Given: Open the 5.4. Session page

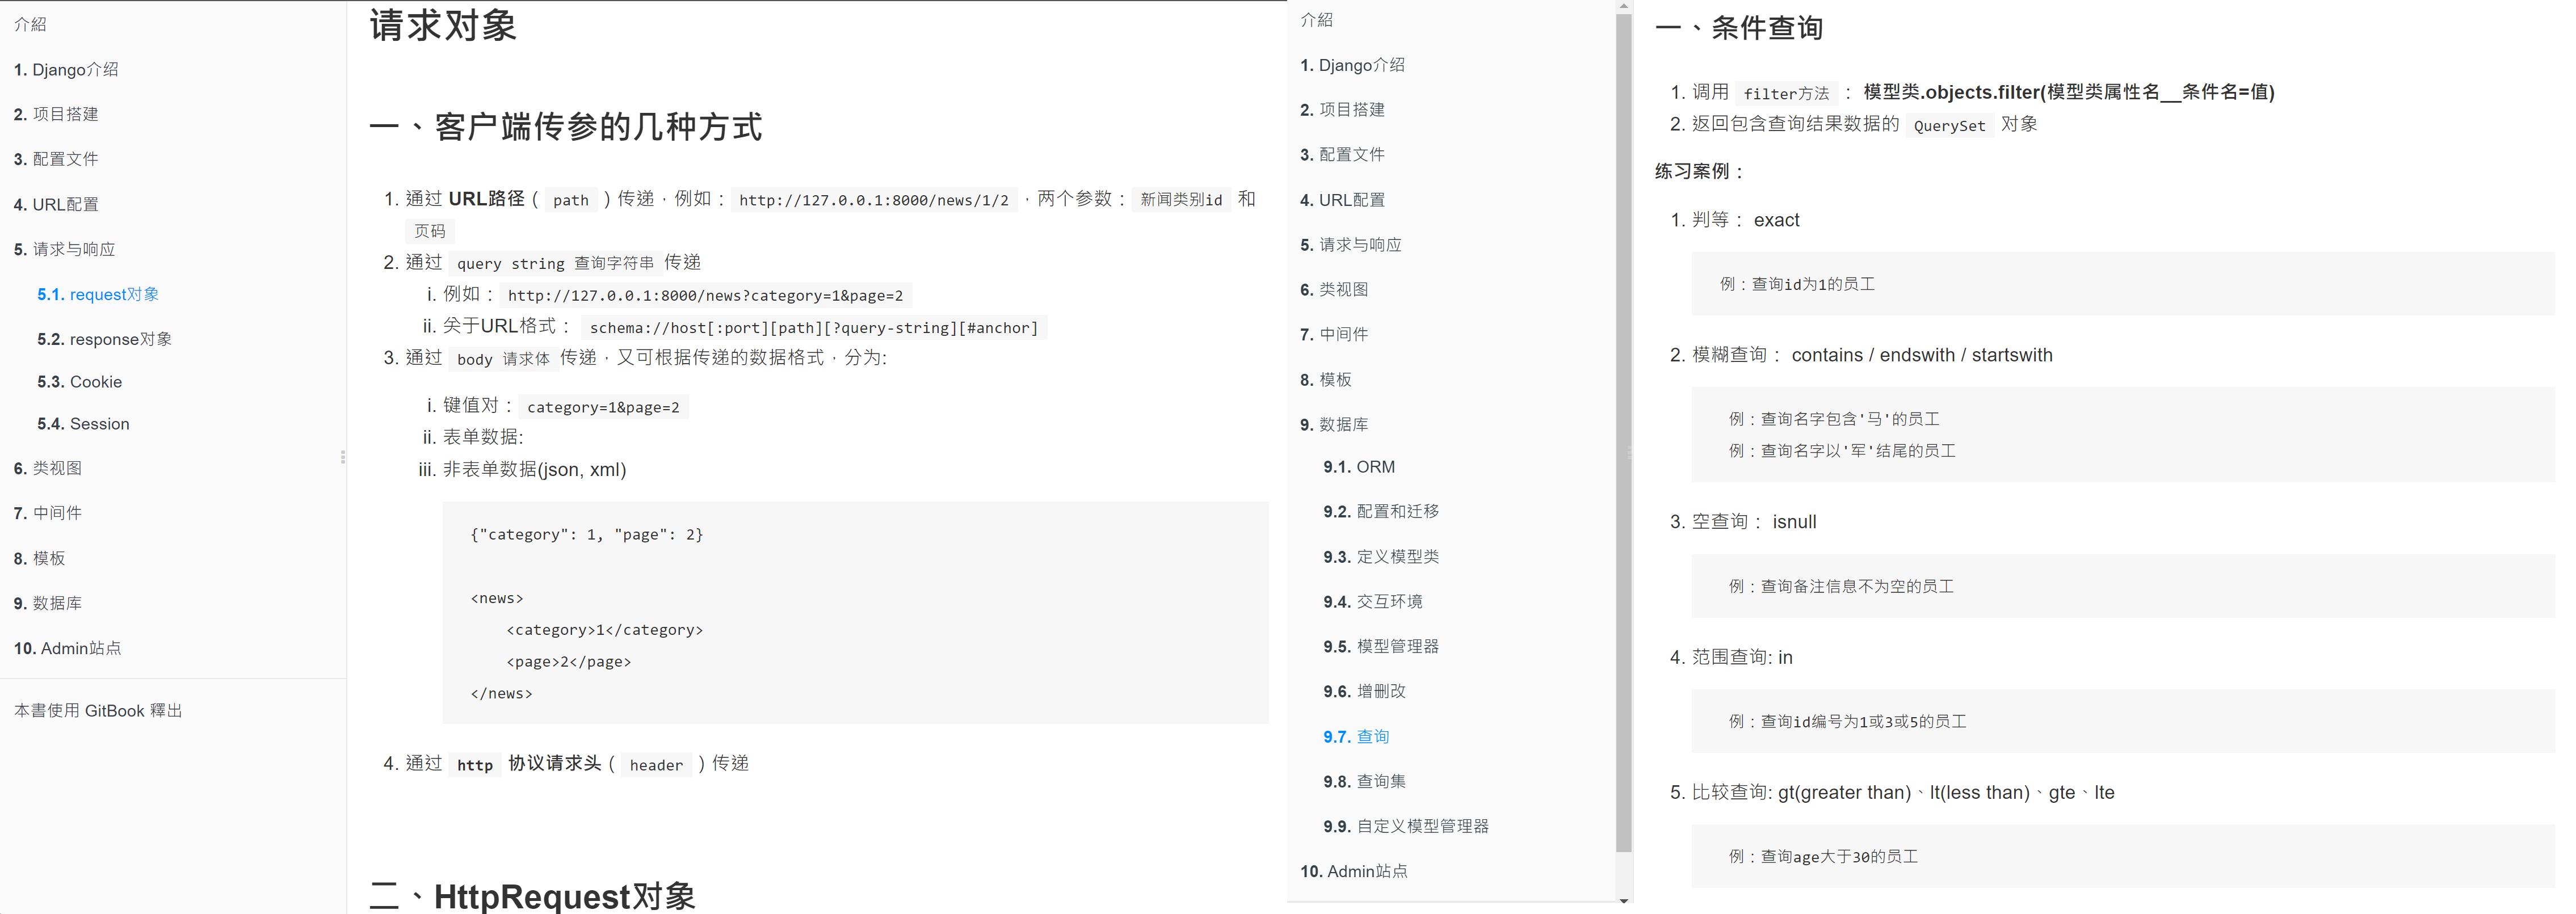Looking at the screenshot, I should (83, 424).
